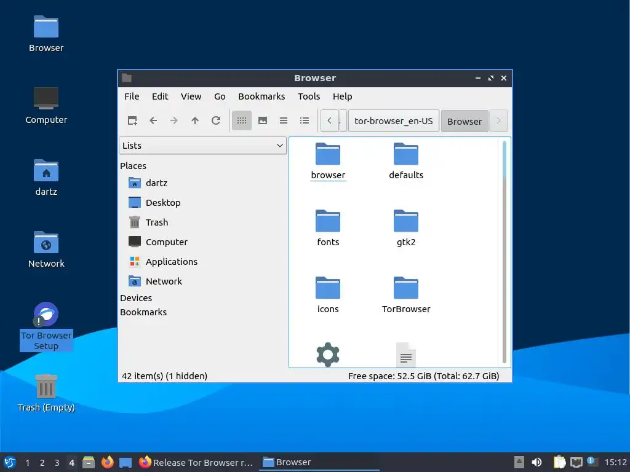
Task: Open the network status tray icon
Action: 576,462
